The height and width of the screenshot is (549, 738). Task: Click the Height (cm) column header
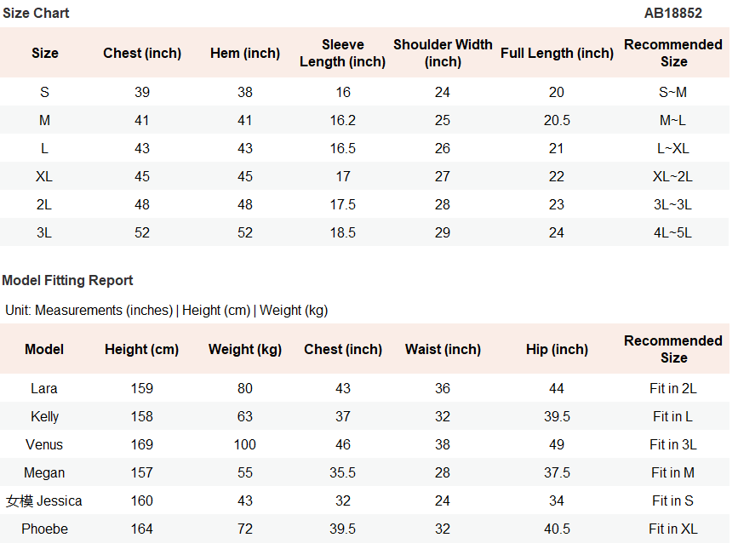(141, 350)
